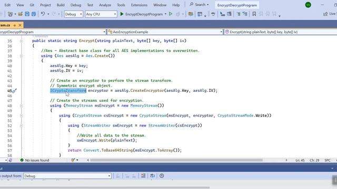The image size is (337, 189).
Task: Collapse the CryptoStream using block at line 50
Action: tap(21, 115)
